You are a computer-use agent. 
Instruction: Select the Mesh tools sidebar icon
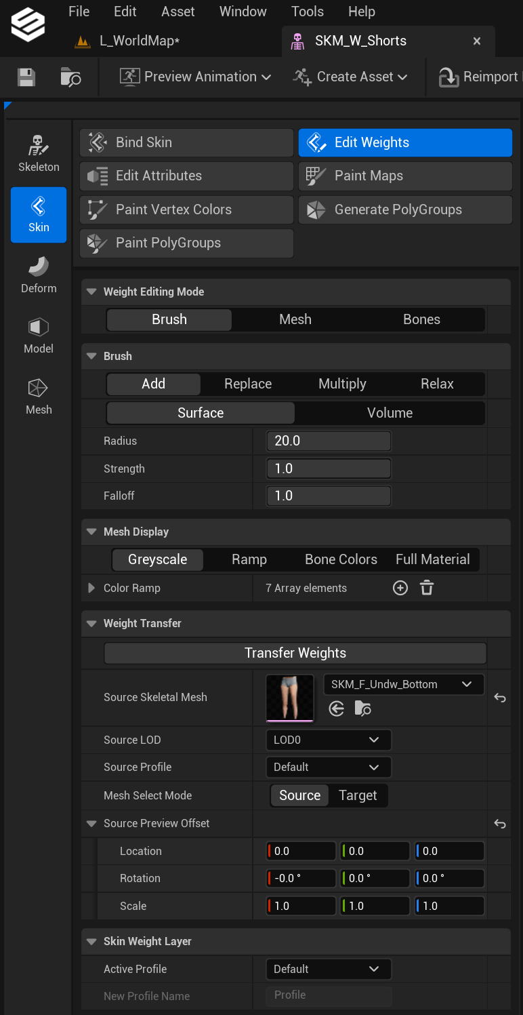point(39,396)
